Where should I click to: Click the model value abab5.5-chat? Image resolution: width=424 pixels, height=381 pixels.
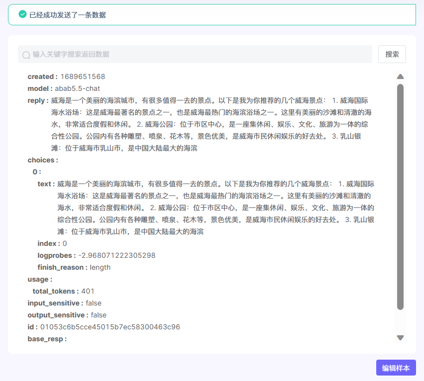click(77, 88)
